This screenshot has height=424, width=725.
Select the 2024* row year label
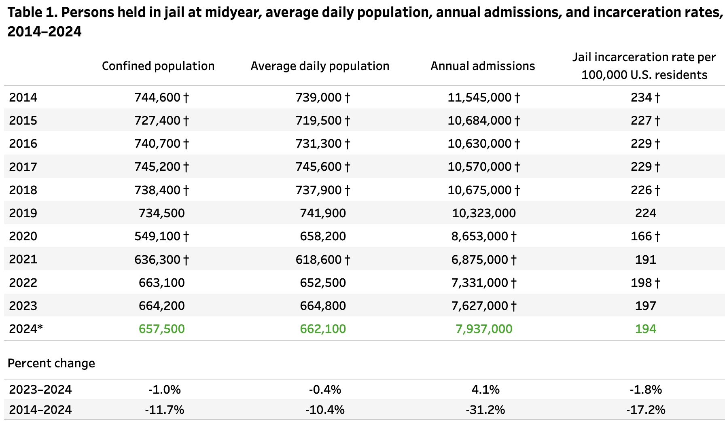(x=25, y=329)
